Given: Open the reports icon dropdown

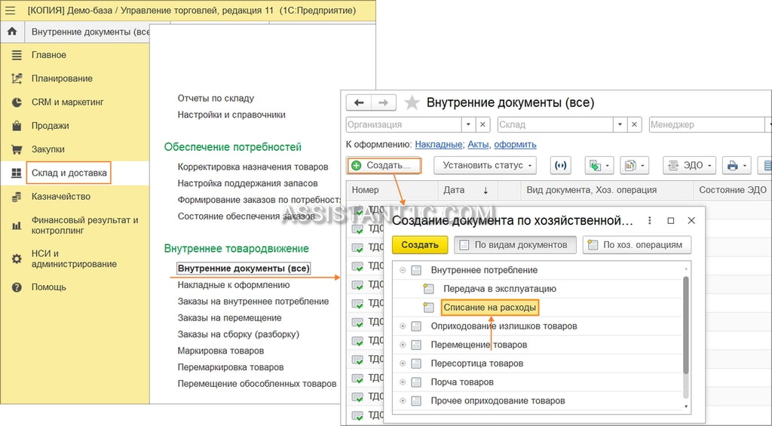Looking at the screenshot, I should pyautogui.click(x=634, y=165).
